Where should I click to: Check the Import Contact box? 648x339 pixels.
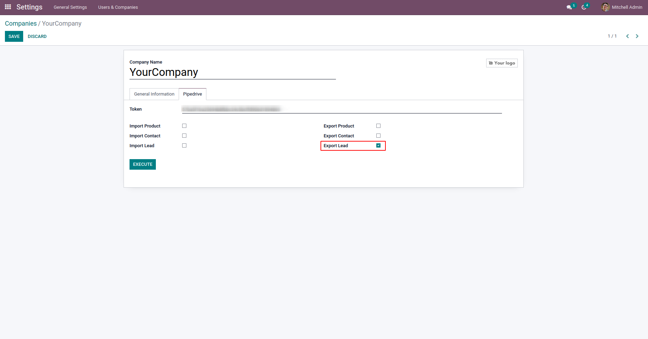[x=184, y=136]
